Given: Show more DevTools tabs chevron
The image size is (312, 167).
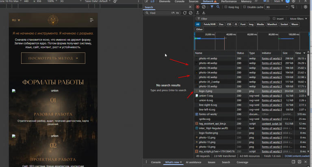Looking at the screenshot, I should pyautogui.click(x=256, y=1).
